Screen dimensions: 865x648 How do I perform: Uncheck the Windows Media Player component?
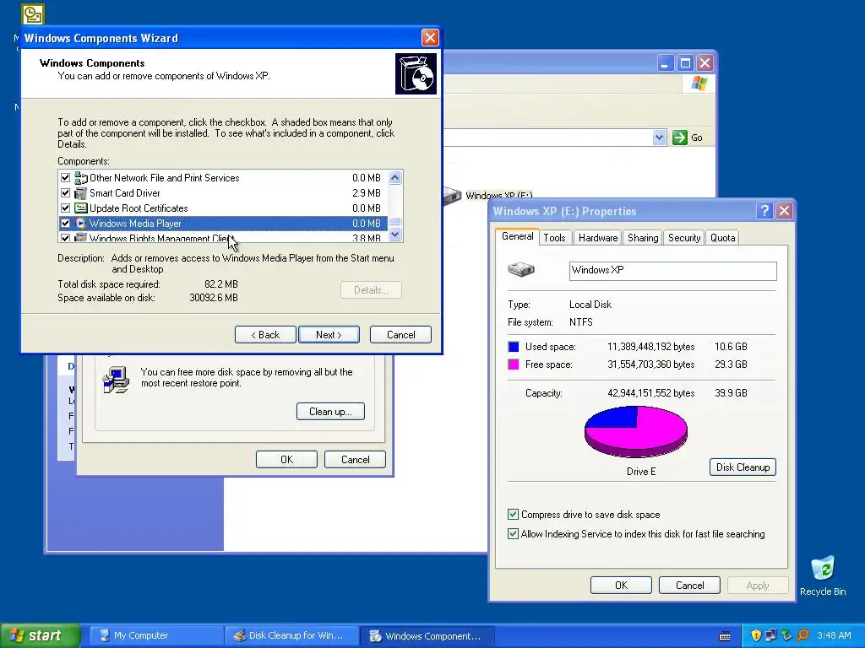(66, 223)
